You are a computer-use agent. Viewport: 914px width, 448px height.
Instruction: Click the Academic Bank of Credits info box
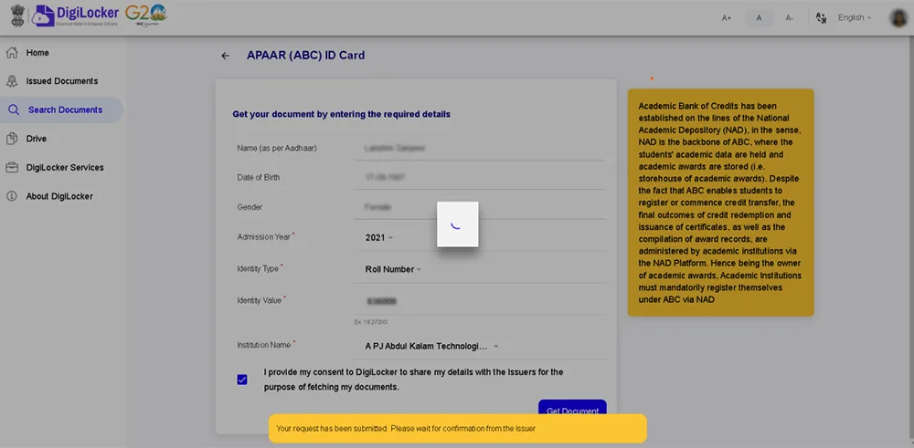(x=720, y=203)
